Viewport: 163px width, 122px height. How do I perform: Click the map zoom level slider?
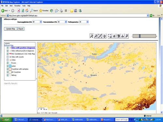click(x=144, y=36)
